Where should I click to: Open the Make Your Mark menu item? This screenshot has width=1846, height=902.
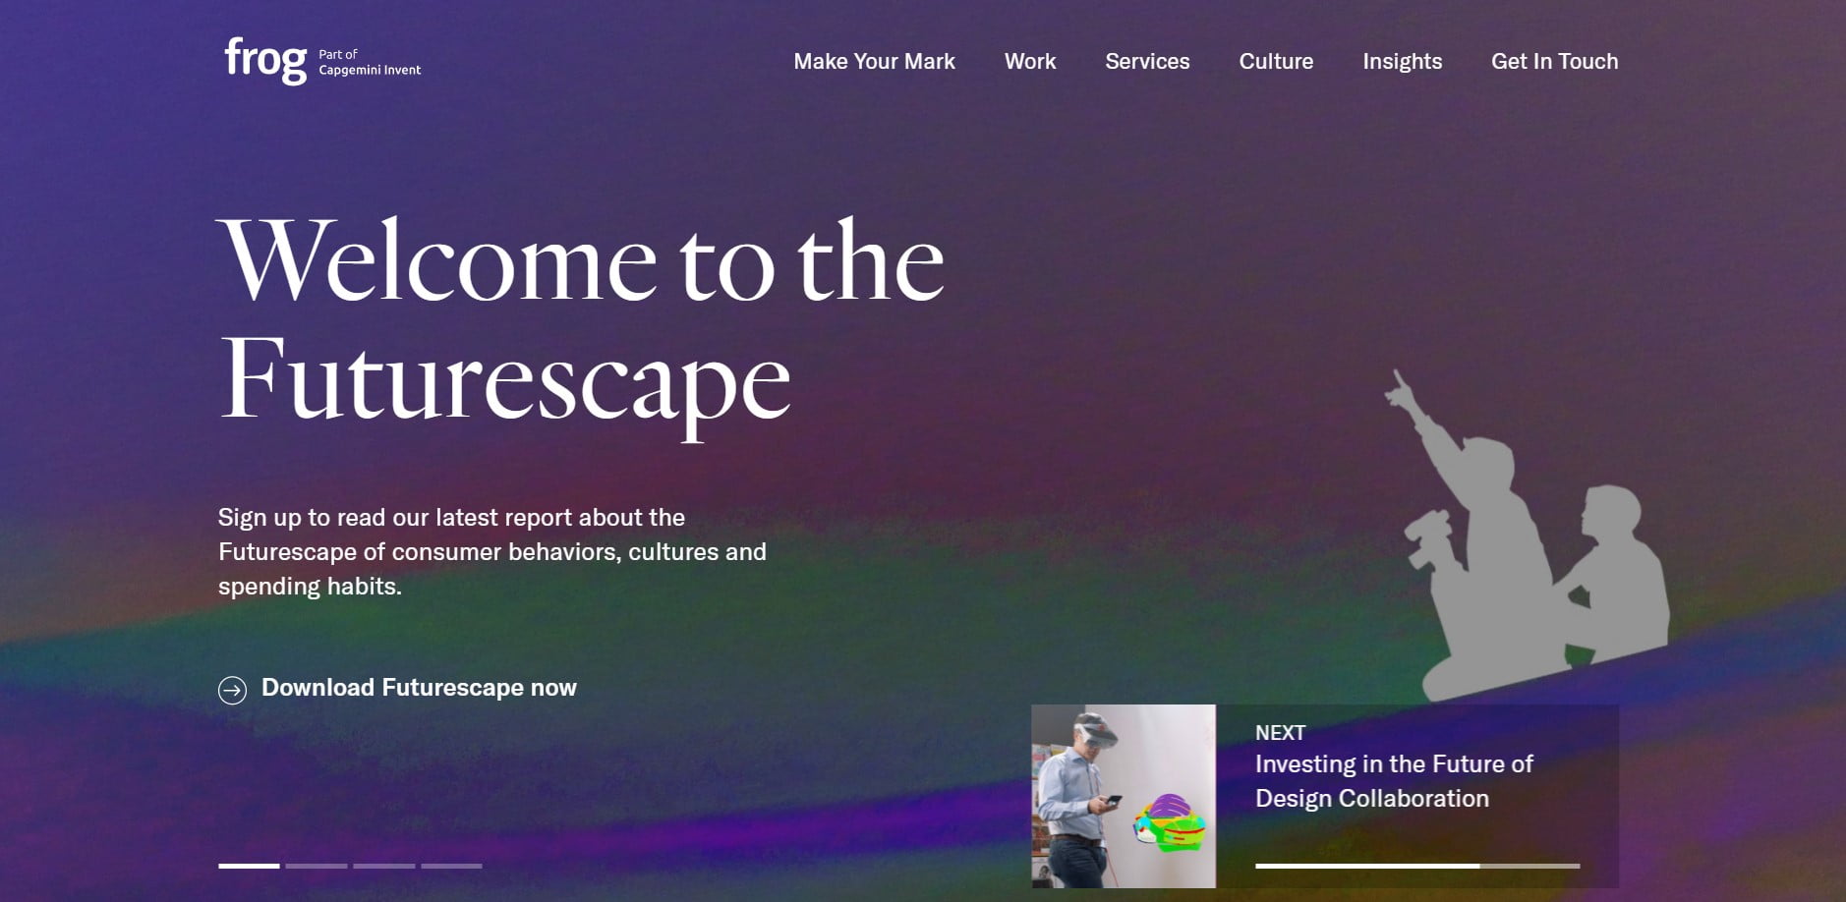[x=874, y=61]
